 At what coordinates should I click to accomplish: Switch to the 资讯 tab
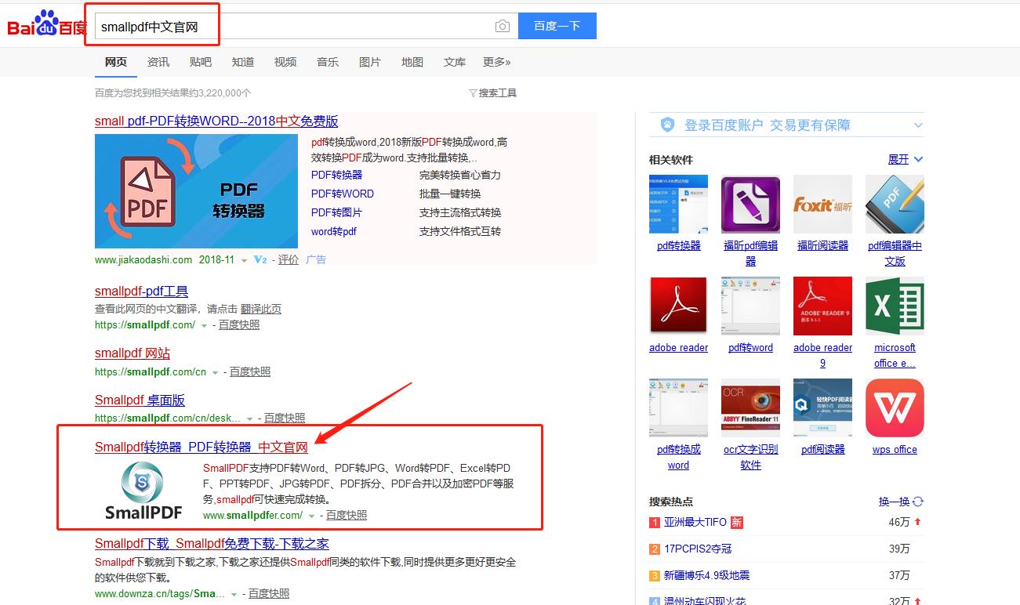[158, 62]
